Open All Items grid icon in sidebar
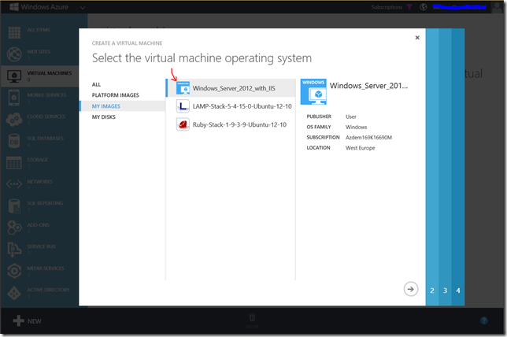 point(14,32)
